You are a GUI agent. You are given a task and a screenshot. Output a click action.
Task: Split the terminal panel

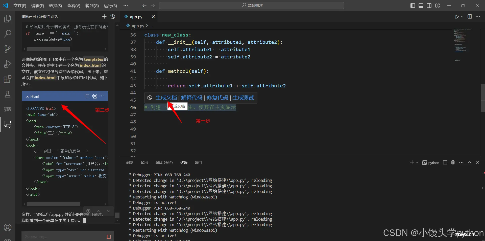445,162
